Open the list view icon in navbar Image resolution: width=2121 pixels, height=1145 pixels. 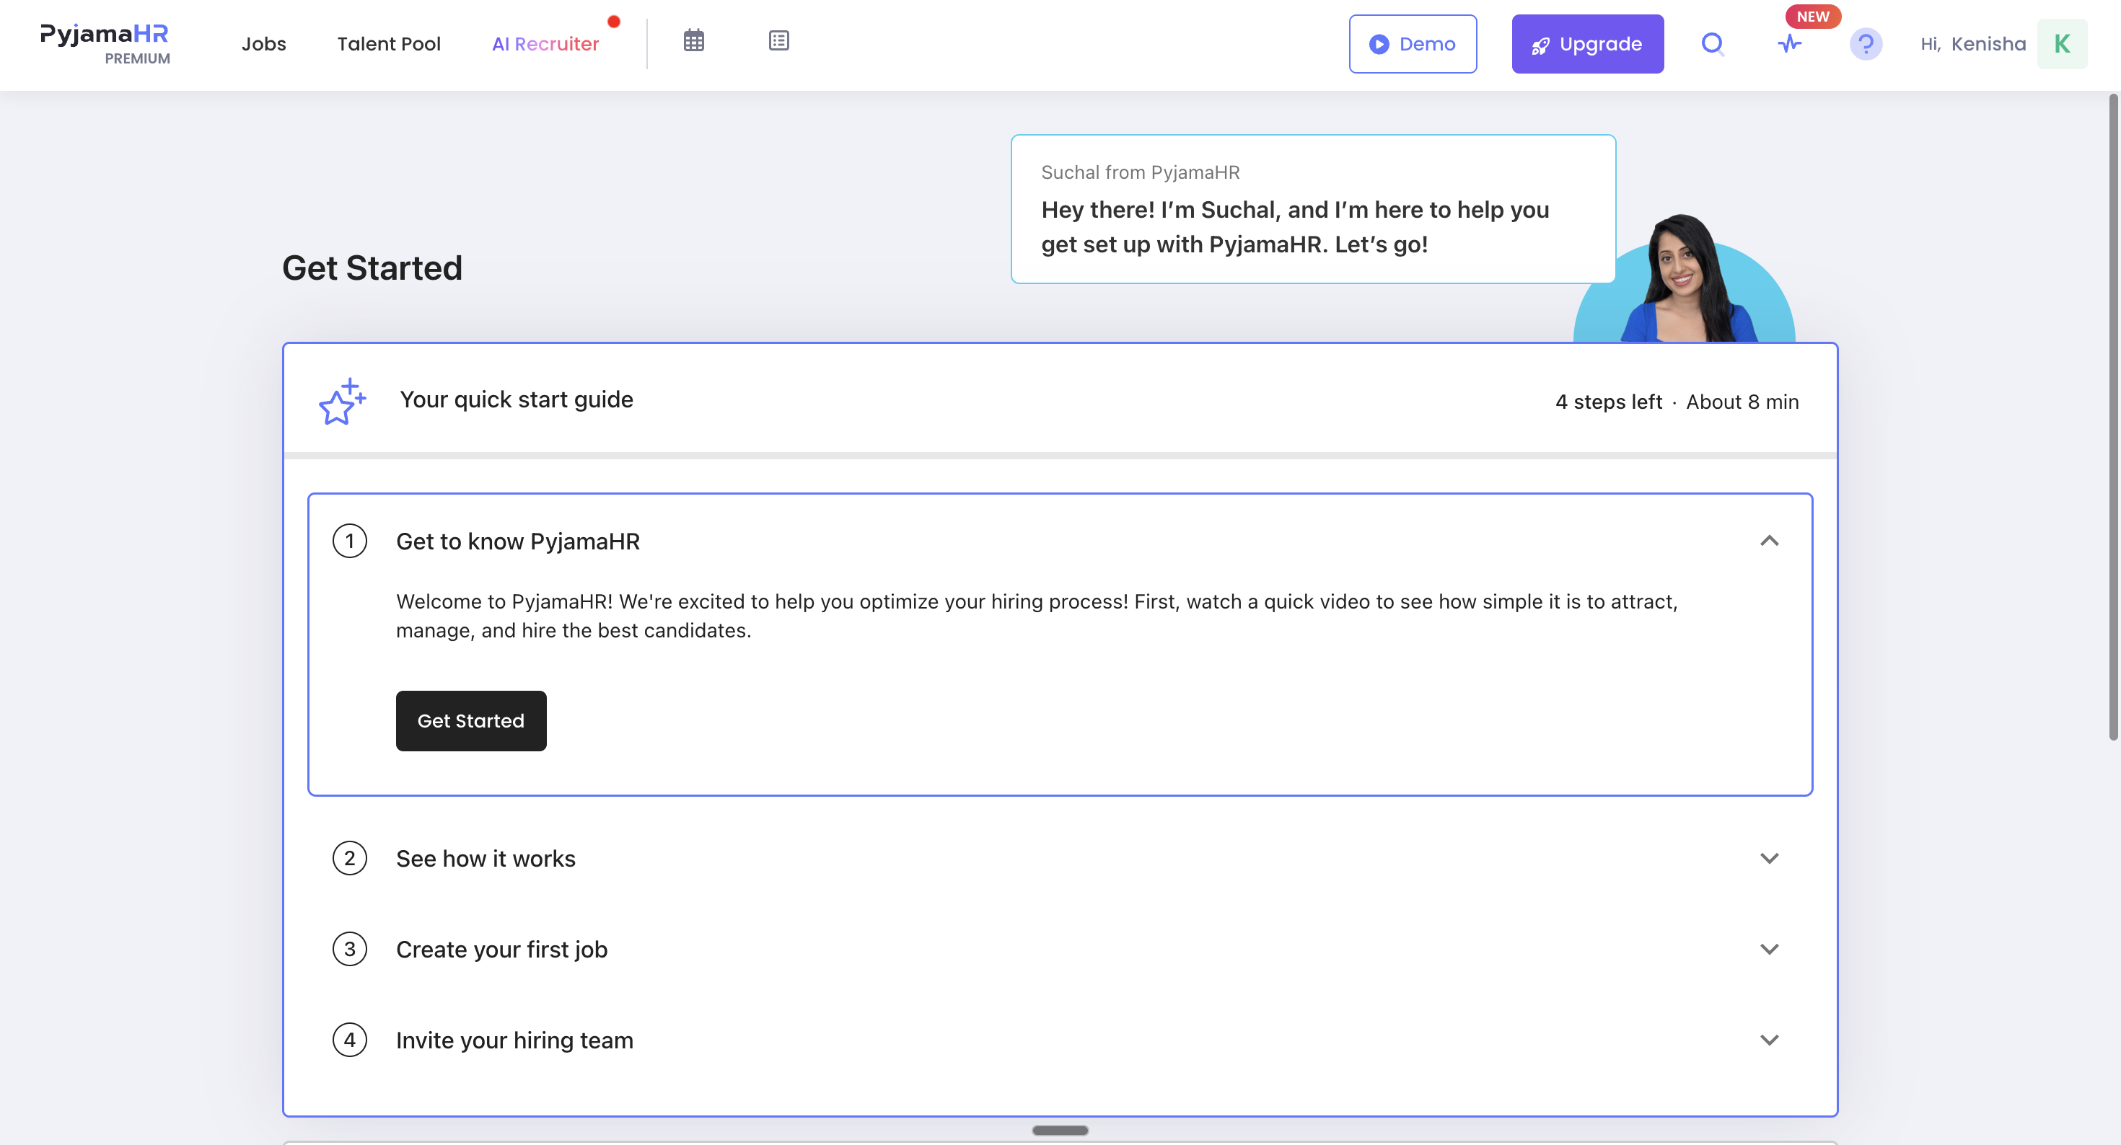[x=778, y=40]
